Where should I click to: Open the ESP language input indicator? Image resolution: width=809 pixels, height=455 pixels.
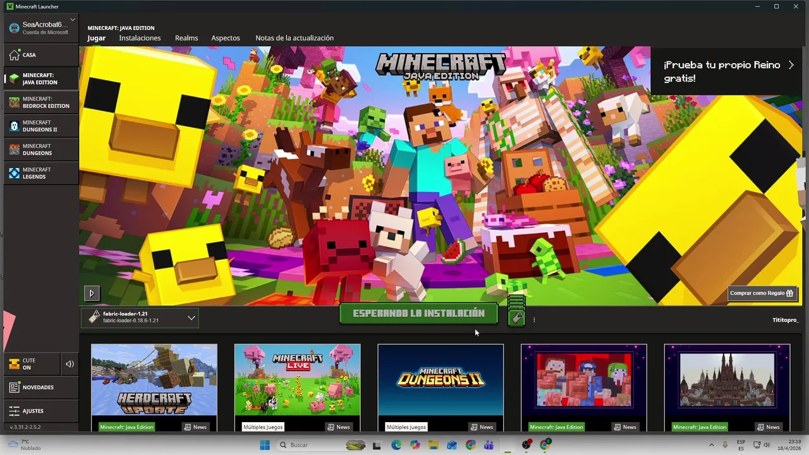pyautogui.click(x=741, y=445)
